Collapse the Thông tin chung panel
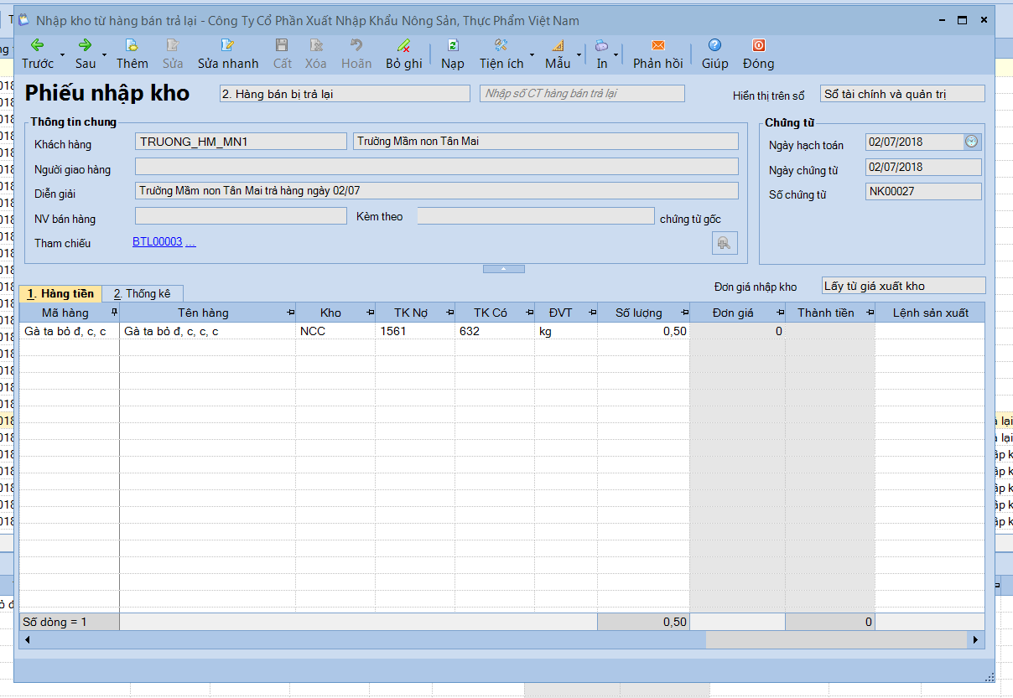This screenshot has width=1013, height=698. 503,269
